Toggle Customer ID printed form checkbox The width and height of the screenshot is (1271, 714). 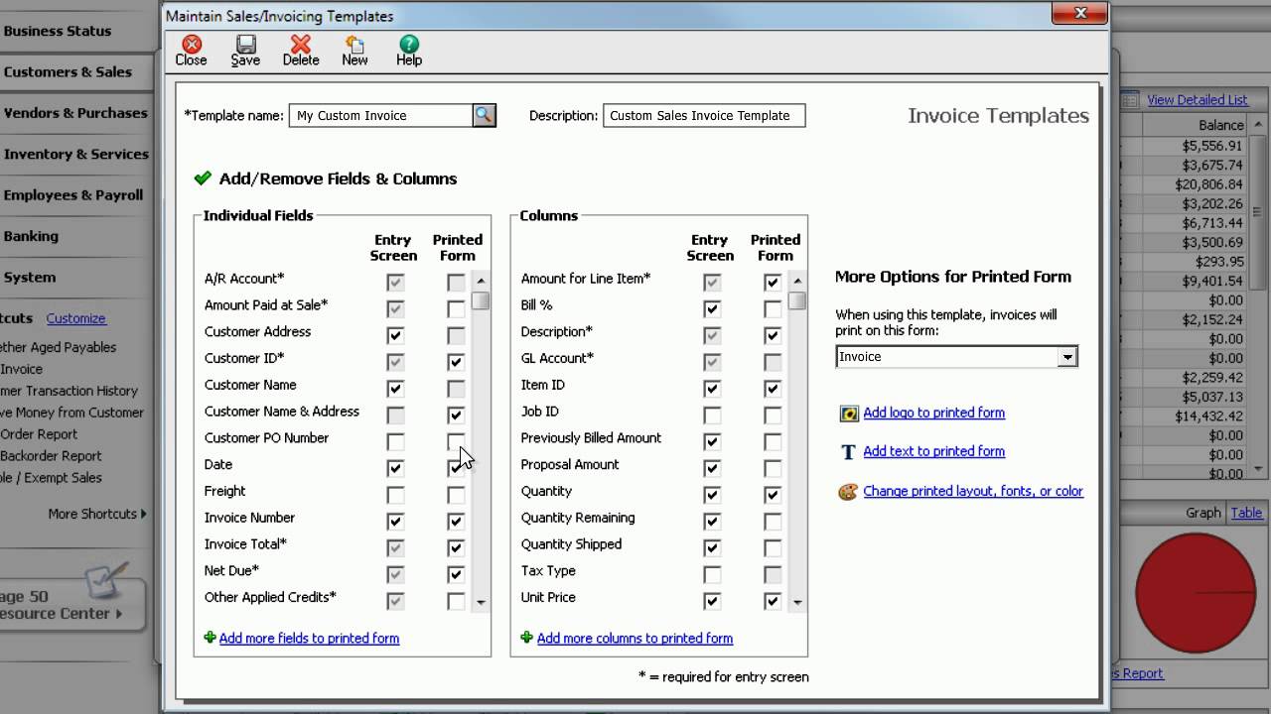pyautogui.click(x=456, y=362)
